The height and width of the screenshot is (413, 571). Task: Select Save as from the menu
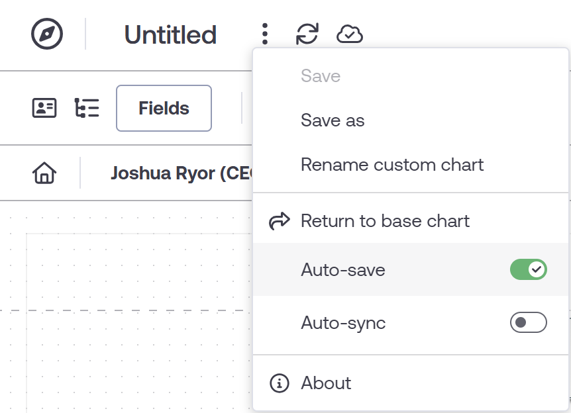[x=333, y=120]
